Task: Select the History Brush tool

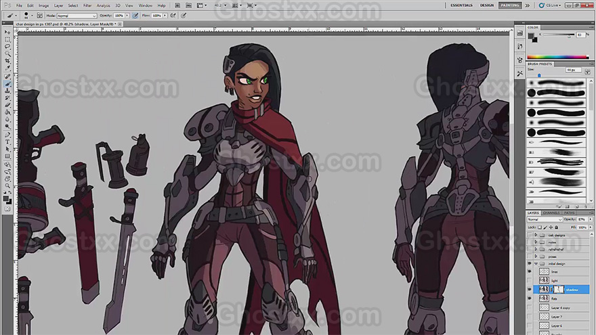Action: 7,98
